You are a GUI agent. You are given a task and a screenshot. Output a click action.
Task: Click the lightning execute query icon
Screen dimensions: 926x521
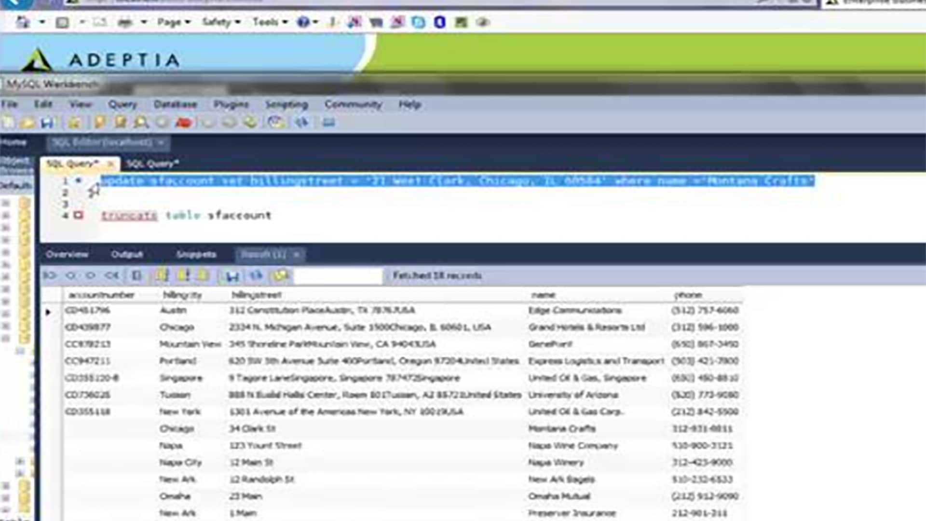point(100,123)
